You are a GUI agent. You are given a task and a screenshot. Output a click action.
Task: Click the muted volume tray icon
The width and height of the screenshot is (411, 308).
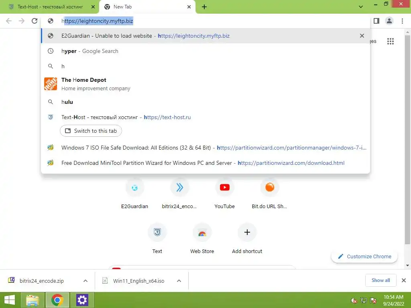[x=354, y=300]
